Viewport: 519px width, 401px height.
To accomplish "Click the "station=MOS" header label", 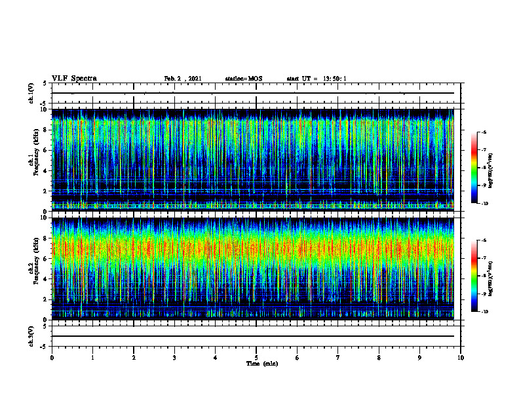I will [244, 79].
